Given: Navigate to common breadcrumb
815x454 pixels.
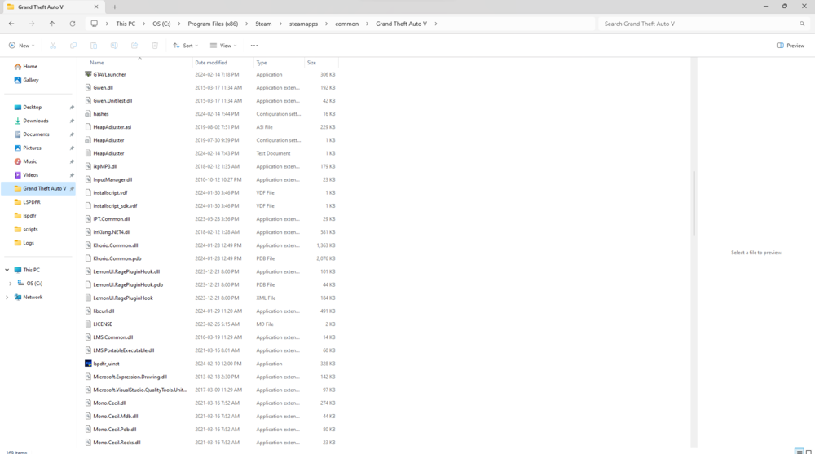Looking at the screenshot, I should point(346,24).
